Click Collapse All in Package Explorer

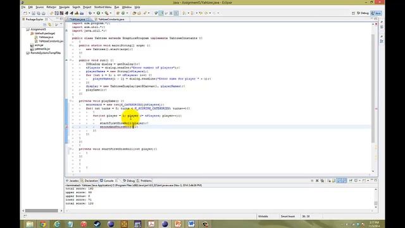coord(45,24)
